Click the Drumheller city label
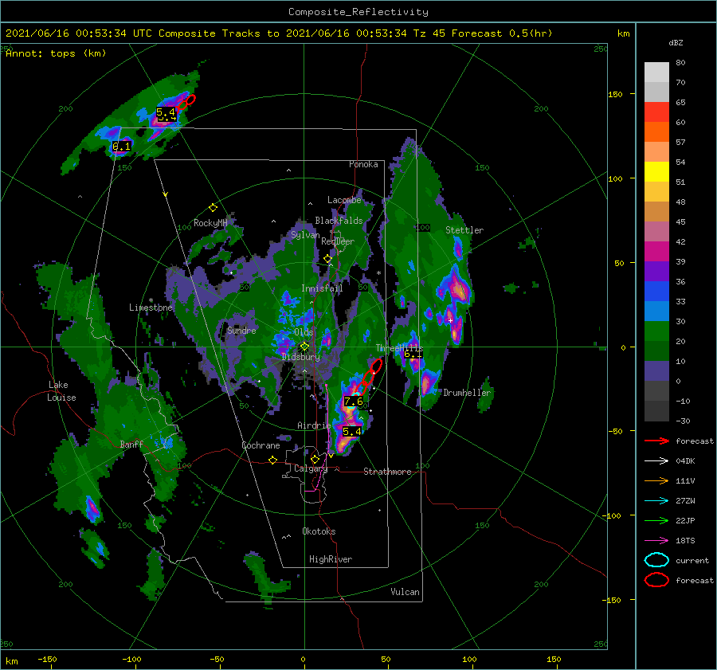This screenshot has height=670, width=717. 466,393
